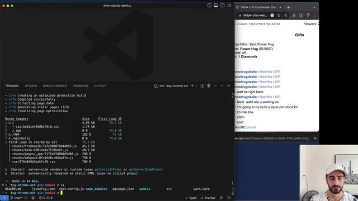Open getInitialProps link in terminal output
358x201 pixels.
click(108, 169)
